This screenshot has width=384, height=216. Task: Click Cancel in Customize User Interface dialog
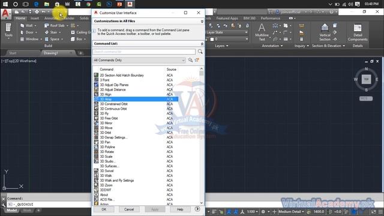(x=129, y=209)
